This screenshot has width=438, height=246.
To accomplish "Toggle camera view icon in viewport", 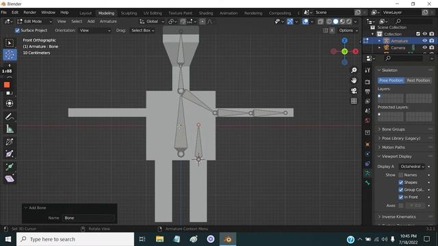I will coord(354,91).
